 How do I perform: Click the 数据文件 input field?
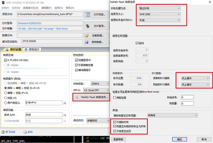[x=50, y=35]
